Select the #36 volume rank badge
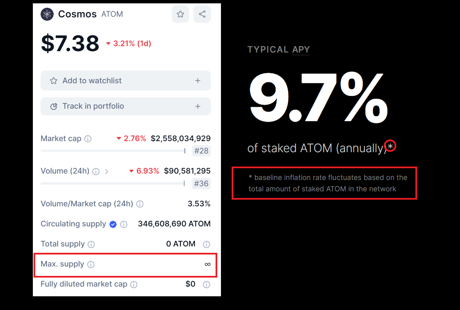The image size is (460, 310). point(201,183)
